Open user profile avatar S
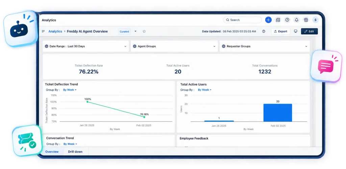346x169 pixels. [x=315, y=20]
